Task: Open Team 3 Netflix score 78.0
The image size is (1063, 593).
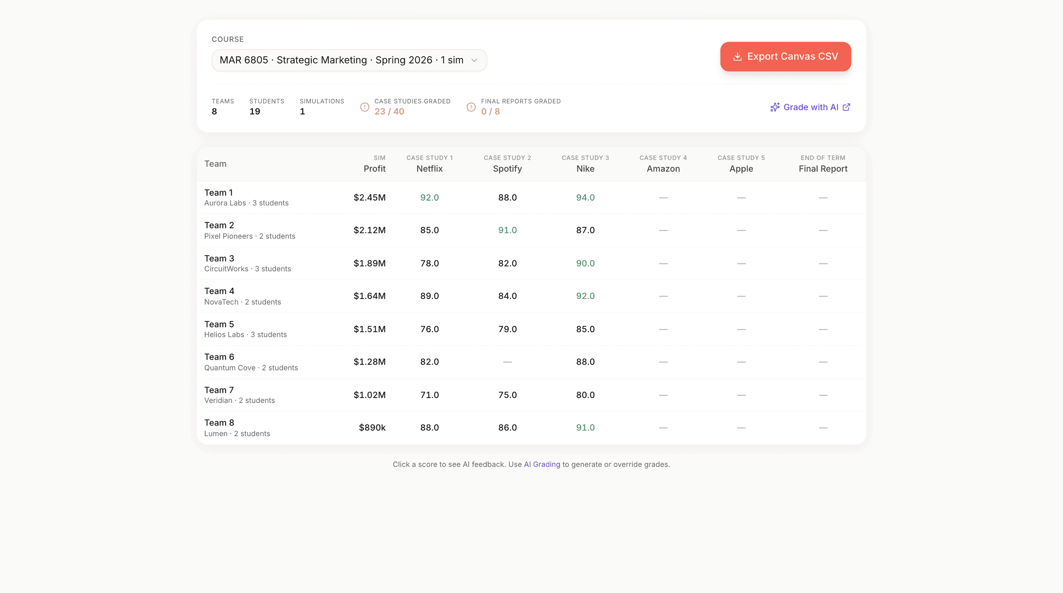Action: pos(430,264)
